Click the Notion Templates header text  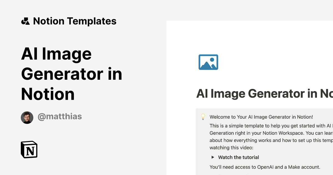click(75, 21)
